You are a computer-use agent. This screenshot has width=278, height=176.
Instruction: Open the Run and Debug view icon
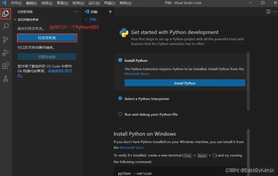(6, 53)
